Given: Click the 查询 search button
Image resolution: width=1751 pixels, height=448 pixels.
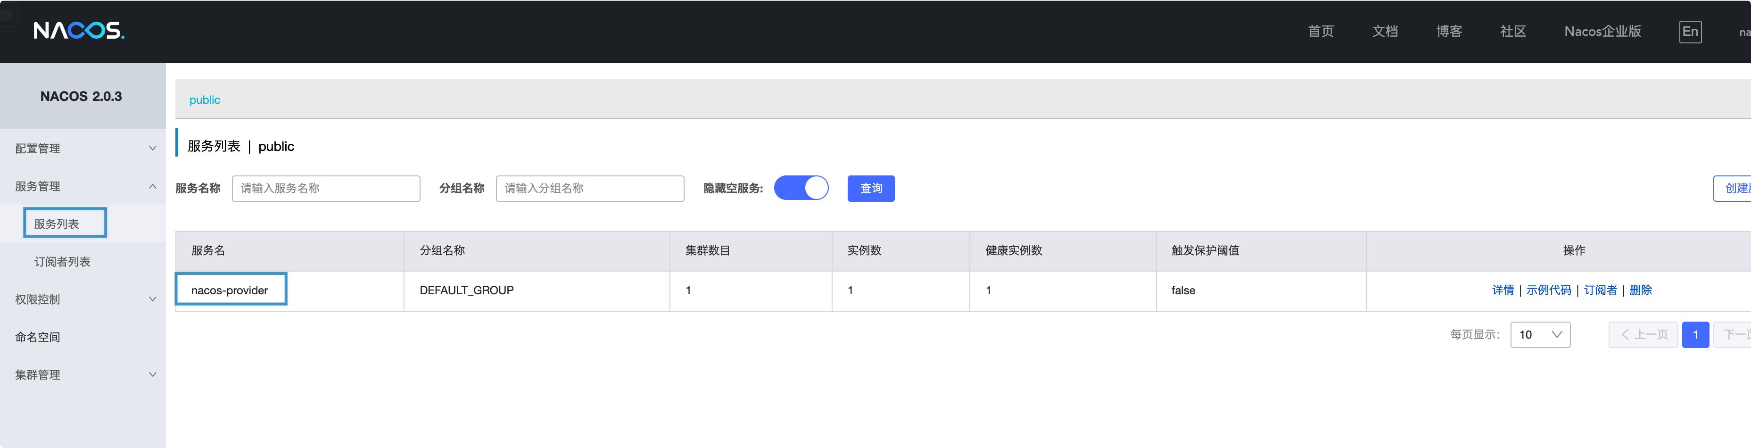Looking at the screenshot, I should click(x=871, y=188).
